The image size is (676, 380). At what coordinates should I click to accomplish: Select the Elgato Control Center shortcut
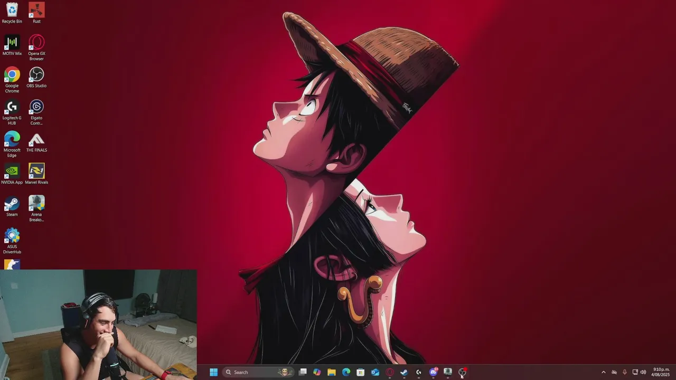point(36,112)
